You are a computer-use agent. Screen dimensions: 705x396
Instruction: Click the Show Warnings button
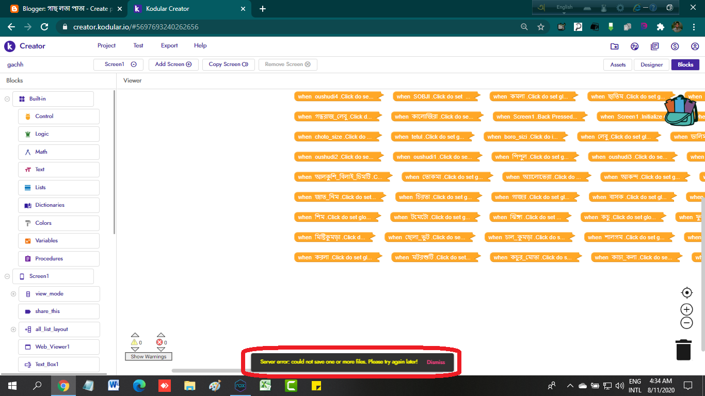(x=149, y=357)
